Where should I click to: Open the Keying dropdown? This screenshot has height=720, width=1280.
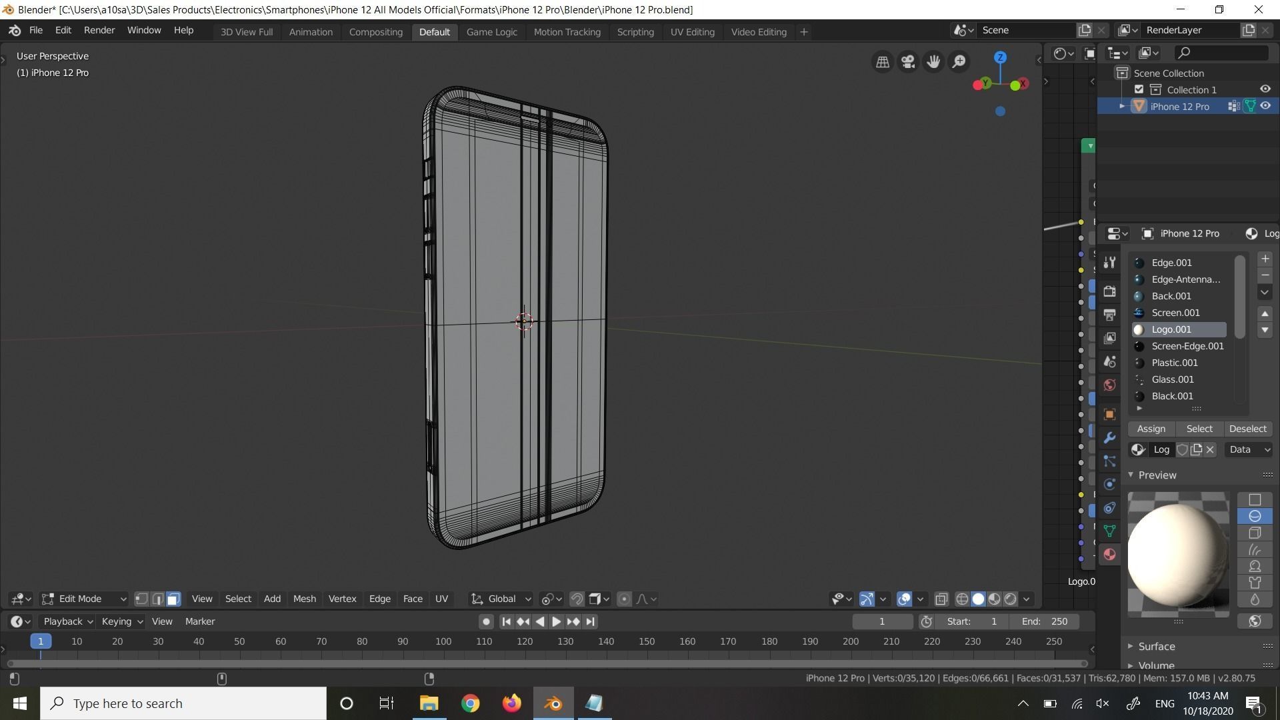pyautogui.click(x=121, y=621)
